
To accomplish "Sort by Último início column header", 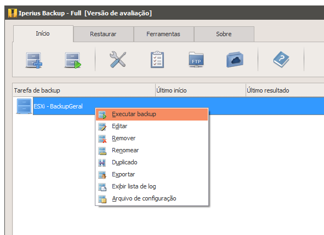I will pyautogui.click(x=201, y=90).
